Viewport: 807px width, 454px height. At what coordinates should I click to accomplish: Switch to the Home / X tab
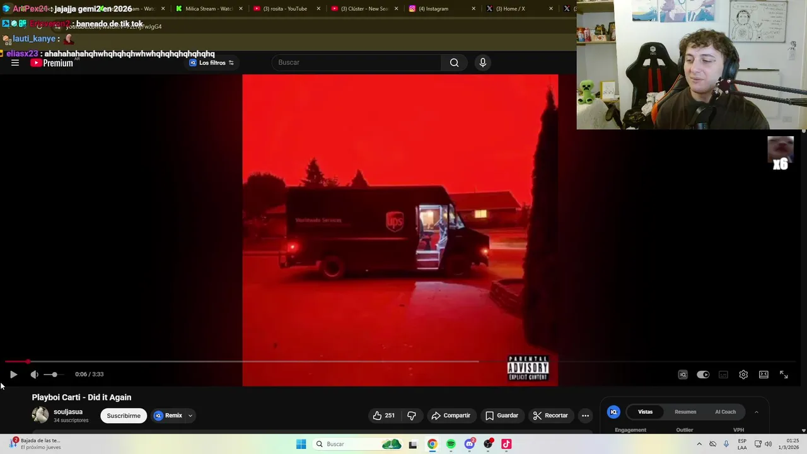[518, 9]
